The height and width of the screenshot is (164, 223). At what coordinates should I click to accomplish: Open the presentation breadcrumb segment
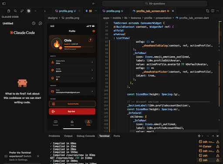coord(163,18)
